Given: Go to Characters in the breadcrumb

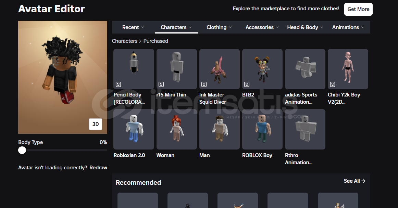Looking at the screenshot, I should 125,41.
